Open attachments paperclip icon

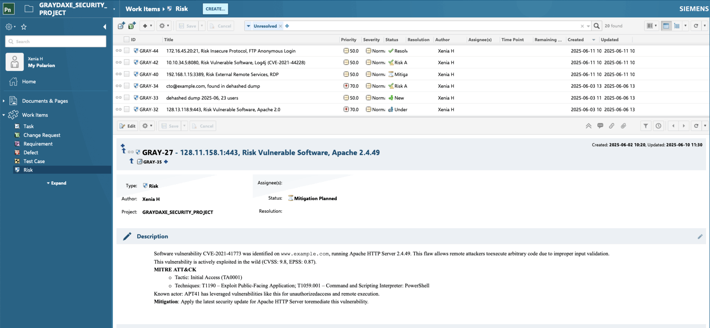623,126
